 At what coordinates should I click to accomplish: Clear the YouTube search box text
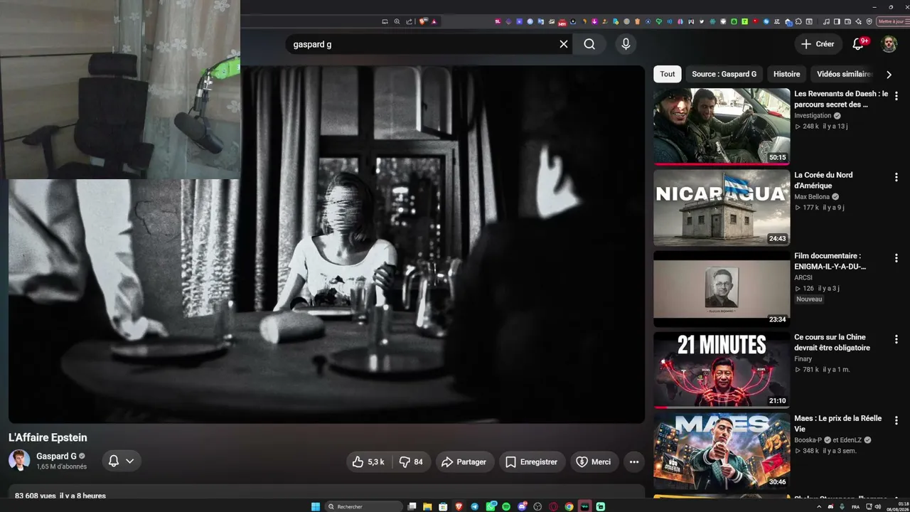point(564,44)
